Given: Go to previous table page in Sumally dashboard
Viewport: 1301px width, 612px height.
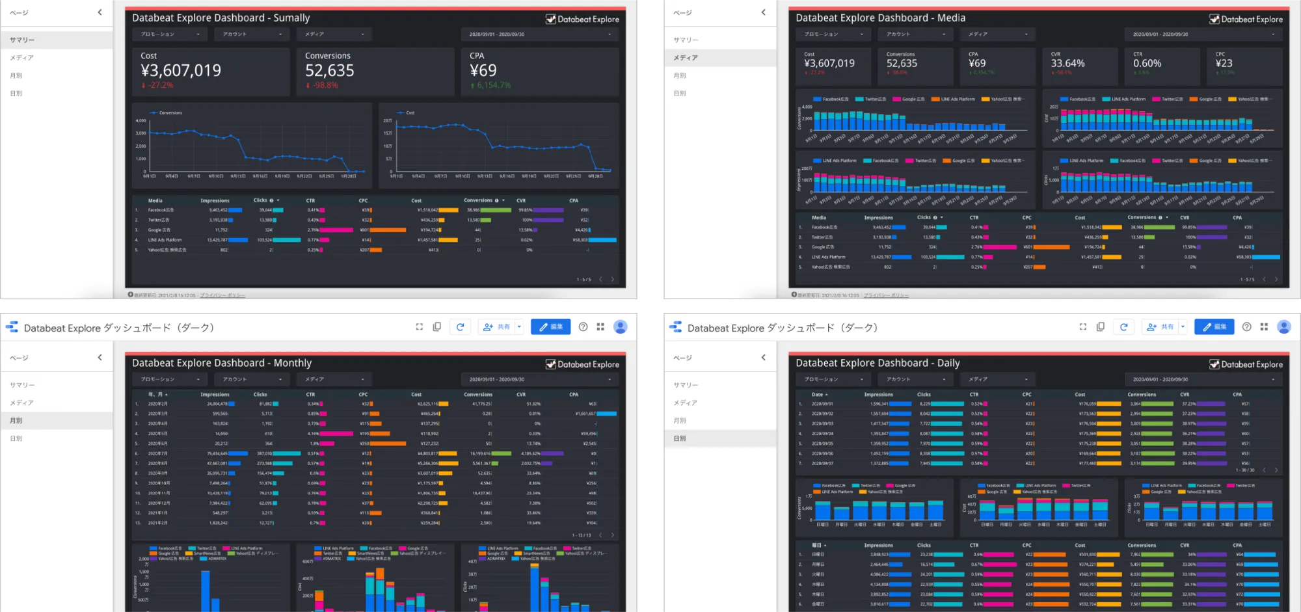Looking at the screenshot, I should tap(600, 280).
